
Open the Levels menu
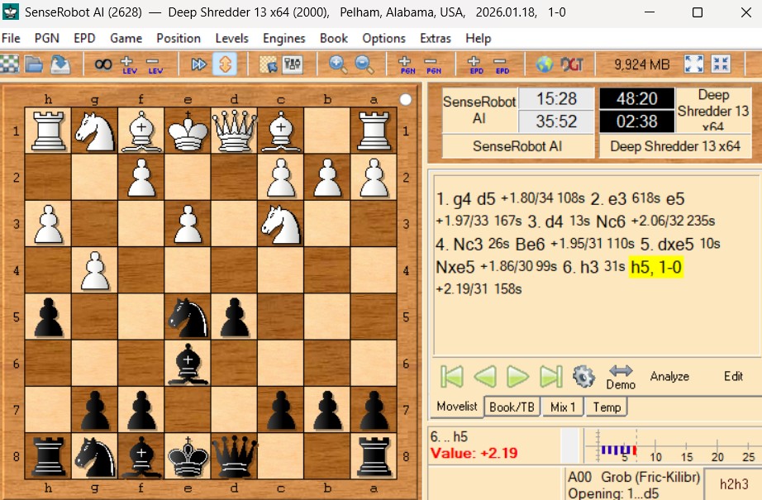point(231,38)
